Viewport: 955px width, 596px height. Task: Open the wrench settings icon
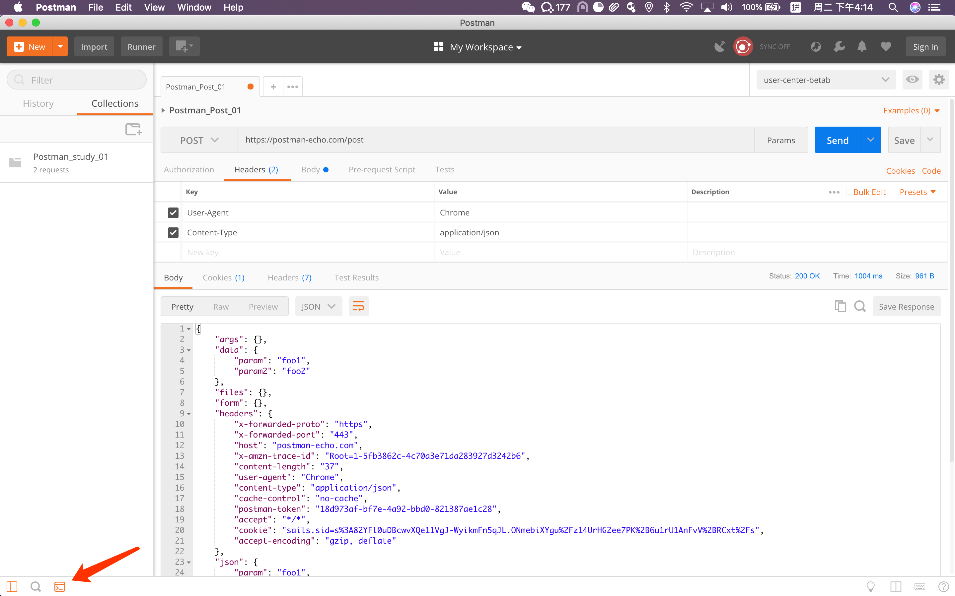pos(839,46)
